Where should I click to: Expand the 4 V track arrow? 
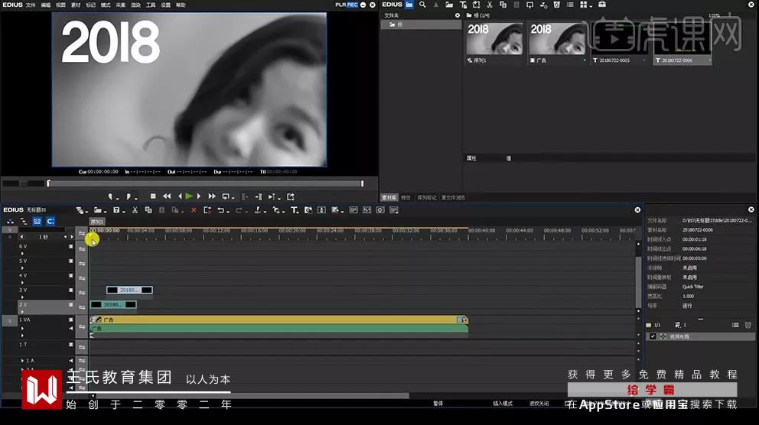pos(22,282)
